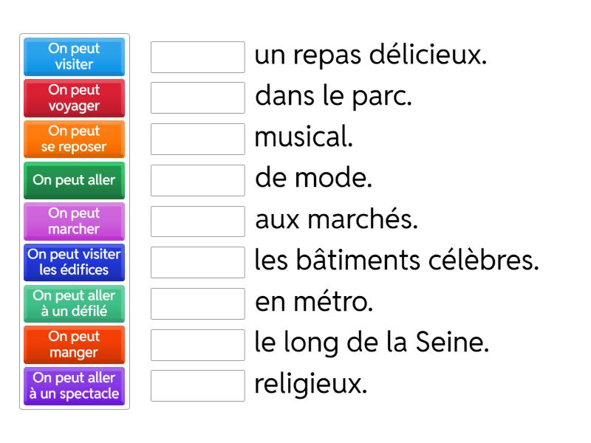Click the answer slot beside "en métro."

tap(197, 304)
